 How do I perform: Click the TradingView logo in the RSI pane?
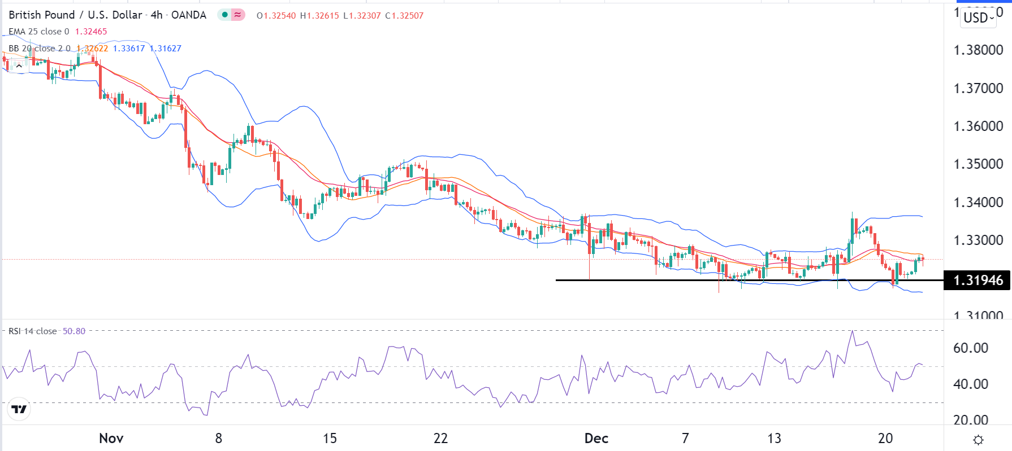pyautogui.click(x=19, y=409)
